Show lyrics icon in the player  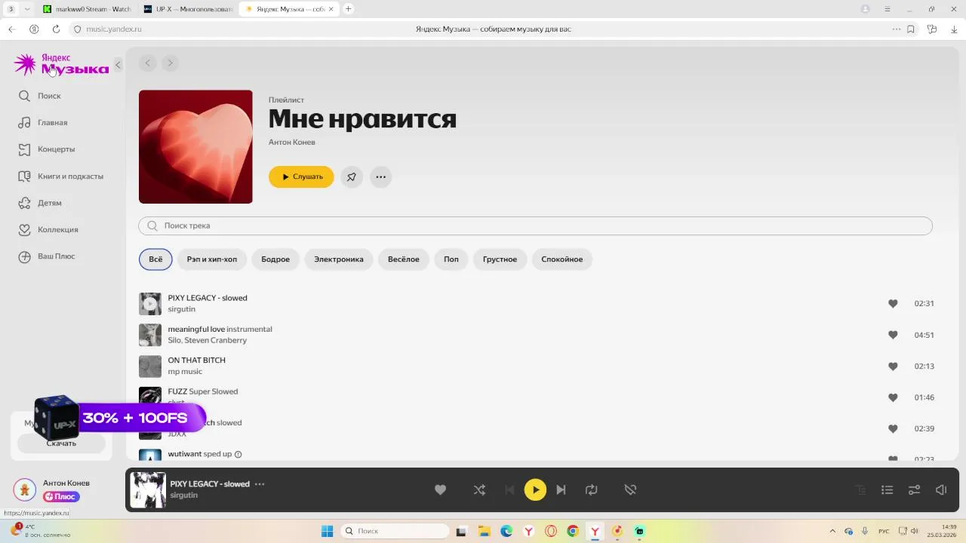click(860, 490)
